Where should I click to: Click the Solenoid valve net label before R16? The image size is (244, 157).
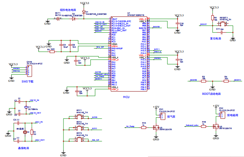tap(192, 125)
